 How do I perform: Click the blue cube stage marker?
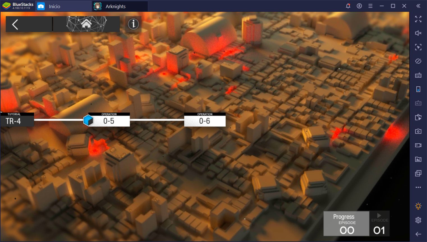88,120
